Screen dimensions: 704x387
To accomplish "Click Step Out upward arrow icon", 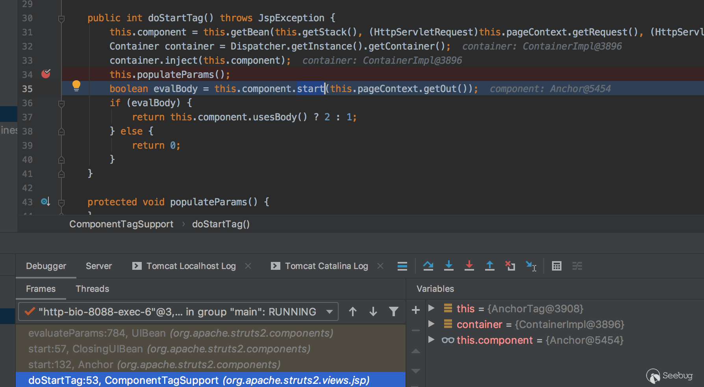I will (489, 266).
